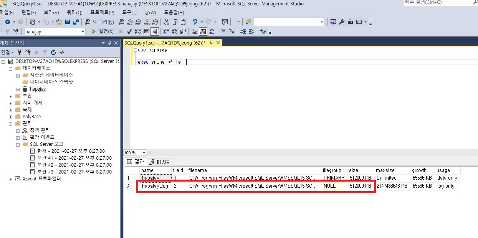Click the copy icon in toolbar
The width and height of the screenshot is (478, 238).
tap(175, 22)
